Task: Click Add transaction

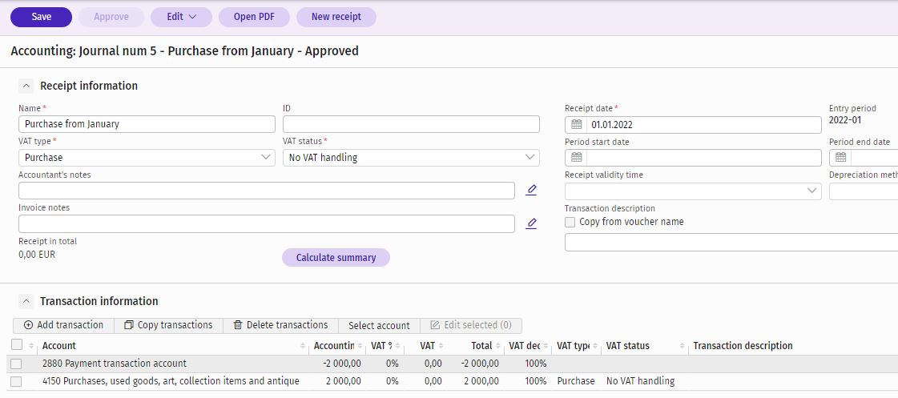Action: [63, 325]
